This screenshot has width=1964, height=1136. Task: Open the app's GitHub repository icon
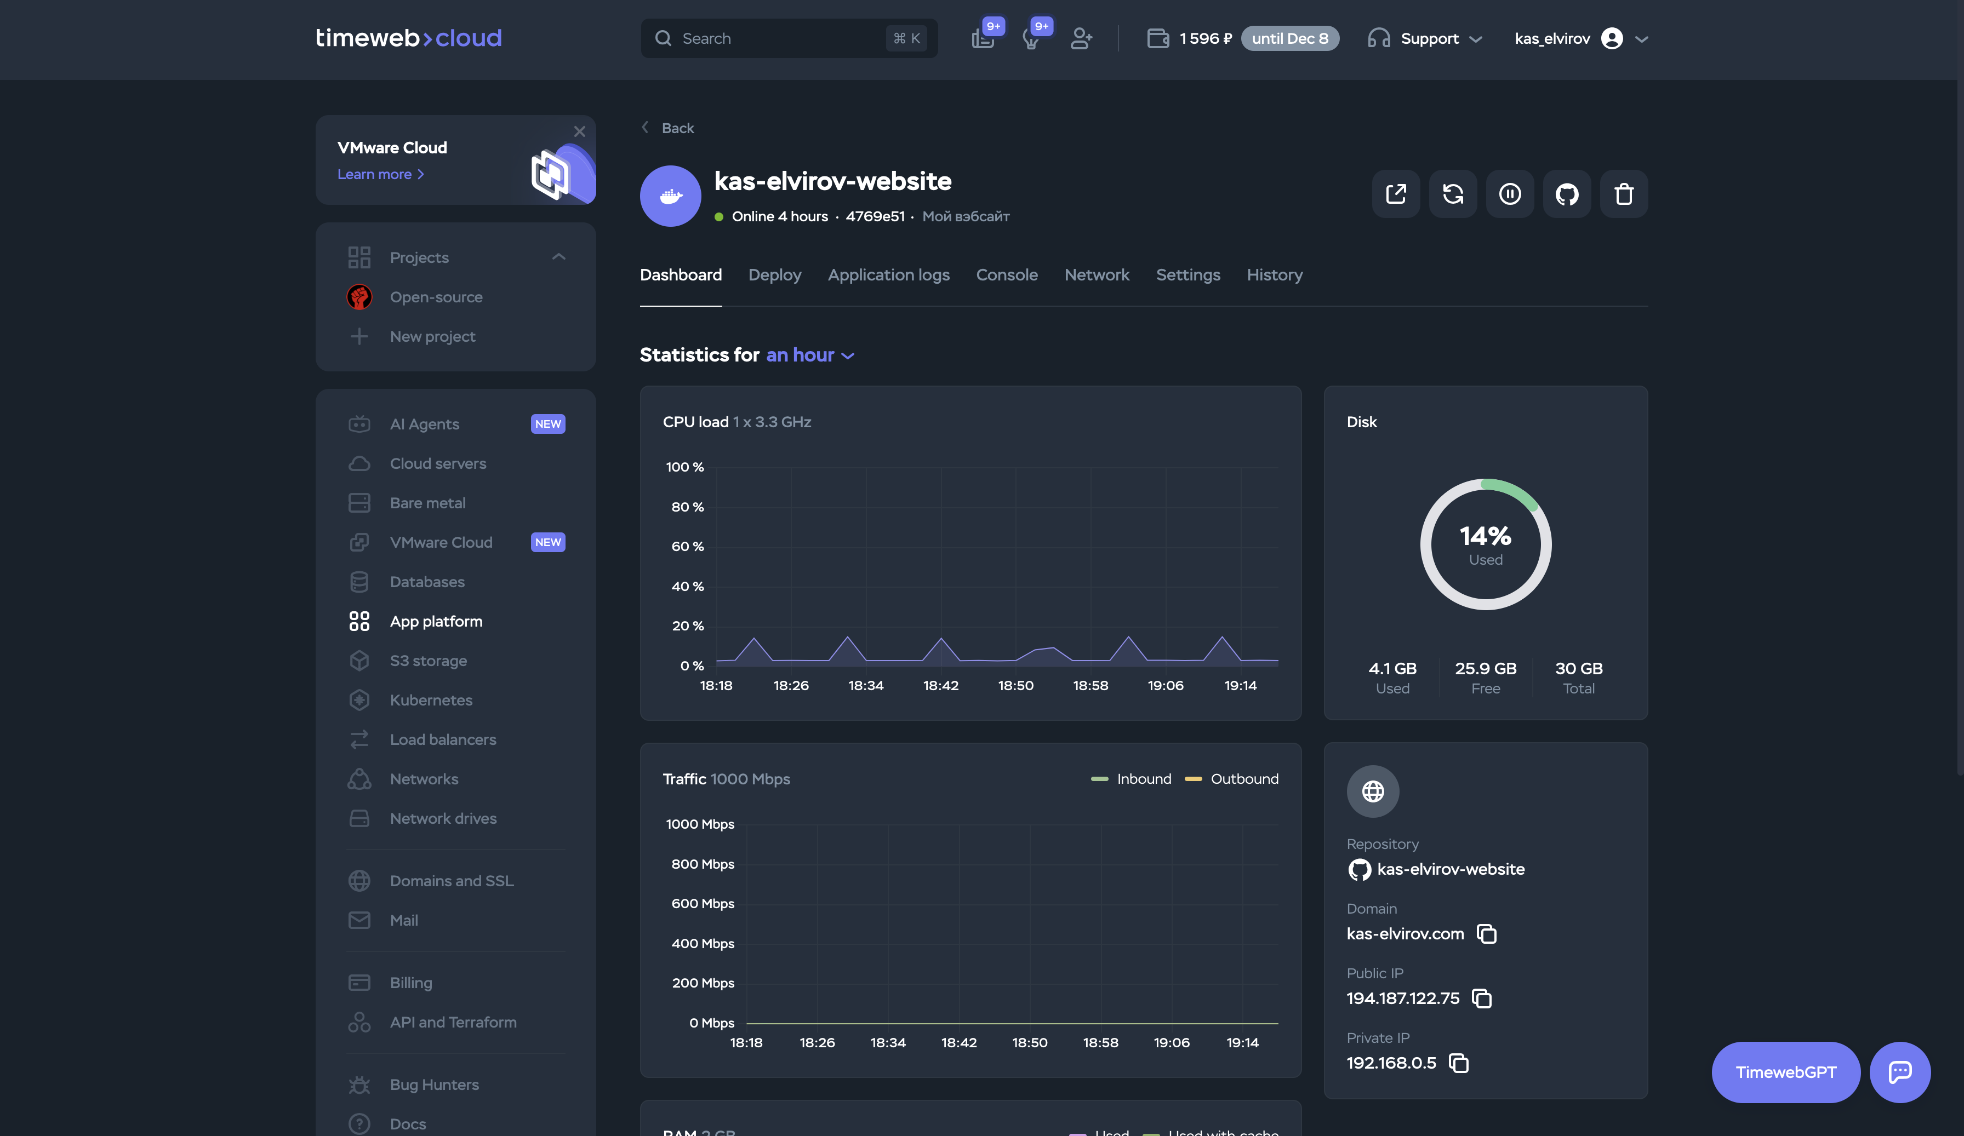click(1567, 194)
